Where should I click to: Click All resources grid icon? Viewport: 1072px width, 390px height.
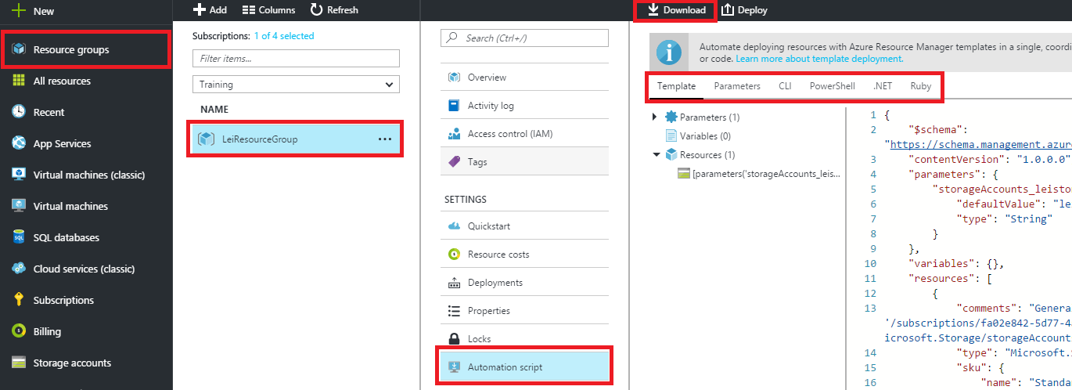(19, 81)
